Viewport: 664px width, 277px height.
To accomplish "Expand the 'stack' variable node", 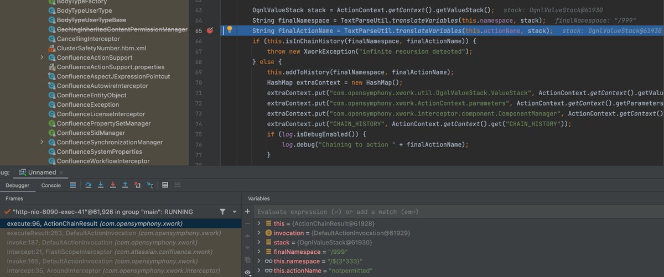I will pyautogui.click(x=259, y=242).
